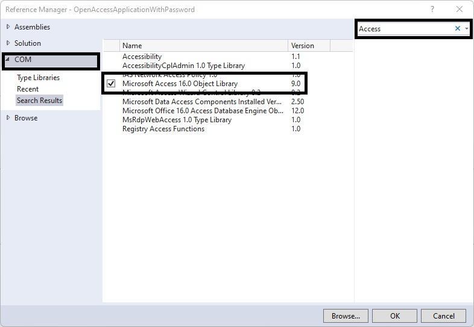474x327 pixels.
Task: Expand the Assemblies category
Action: [8, 27]
